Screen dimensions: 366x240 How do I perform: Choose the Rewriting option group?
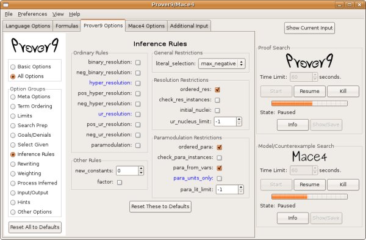(13, 164)
